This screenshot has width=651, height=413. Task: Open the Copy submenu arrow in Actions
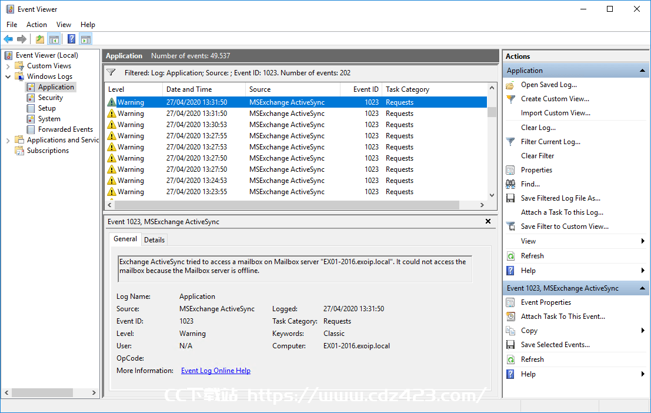pos(643,331)
